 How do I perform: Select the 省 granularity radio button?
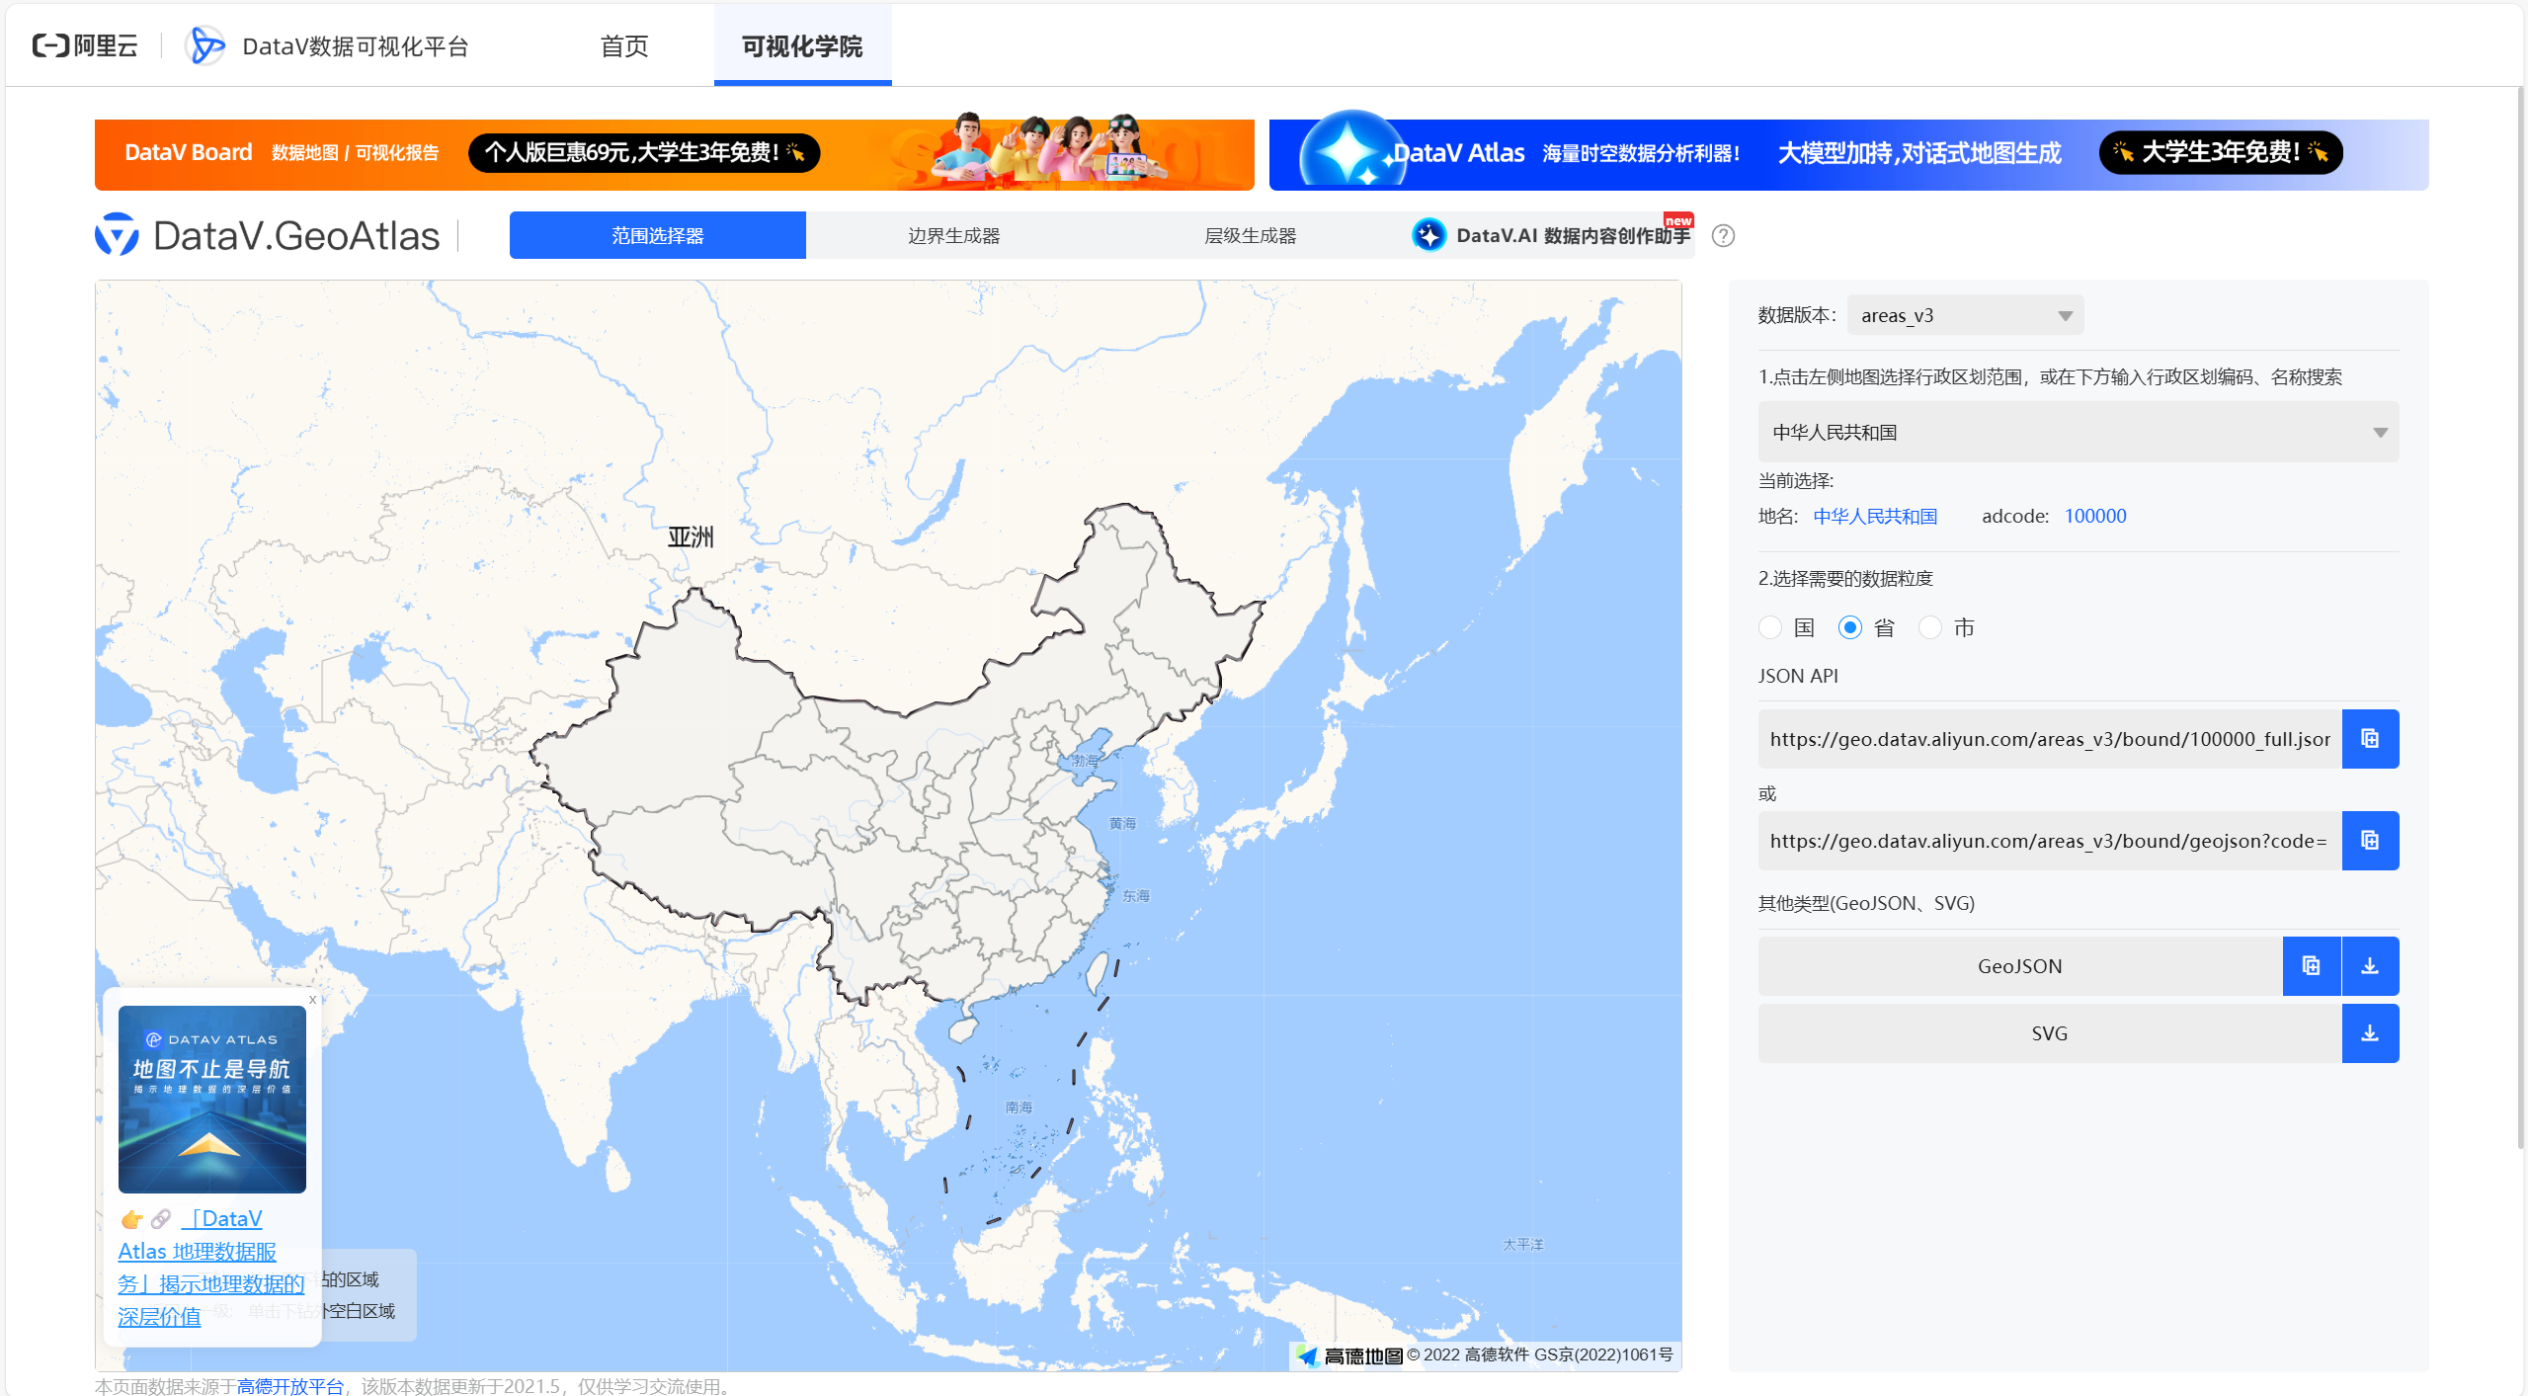pyautogui.click(x=1850, y=627)
